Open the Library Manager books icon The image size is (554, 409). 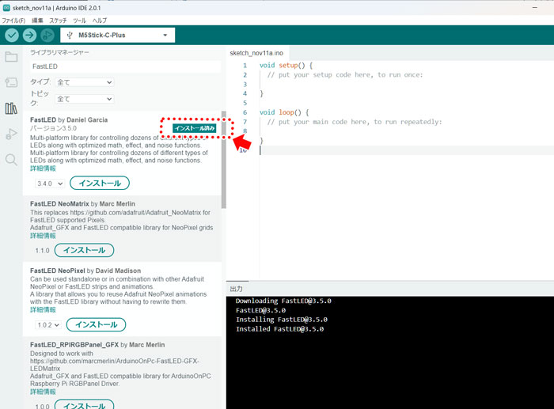[11, 108]
